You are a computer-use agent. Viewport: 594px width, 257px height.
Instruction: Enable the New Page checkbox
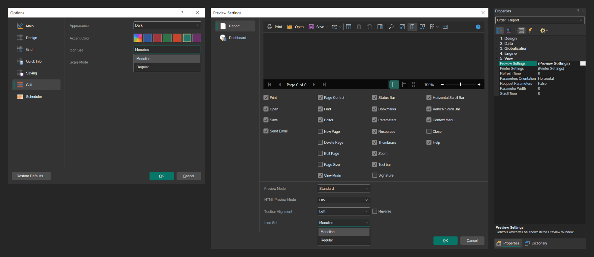pyautogui.click(x=320, y=131)
